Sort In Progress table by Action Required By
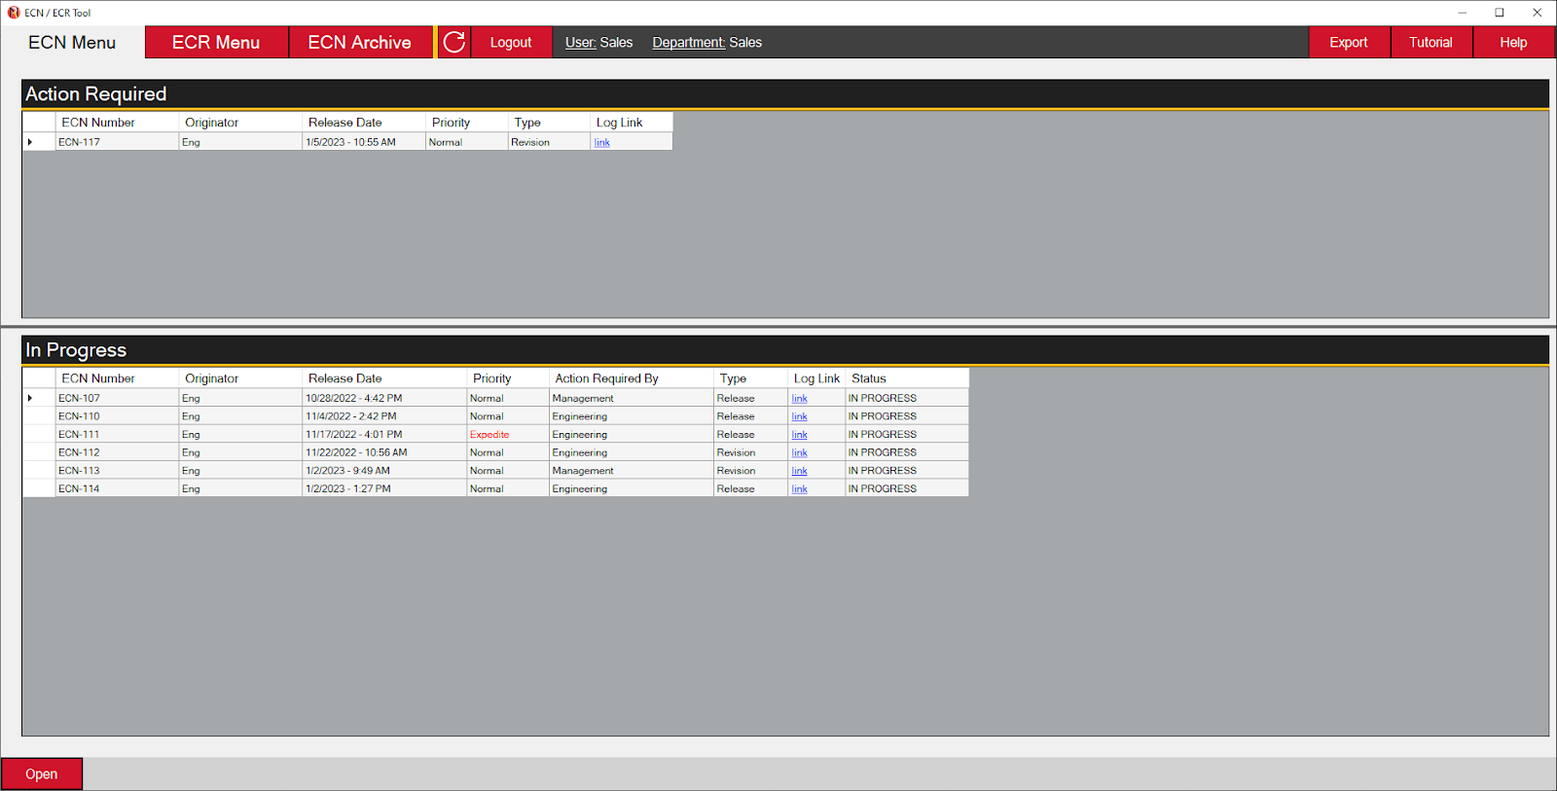1557x791 pixels. [x=606, y=378]
